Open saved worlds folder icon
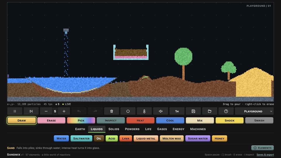This screenshot has height=158, width=281. coord(210,111)
